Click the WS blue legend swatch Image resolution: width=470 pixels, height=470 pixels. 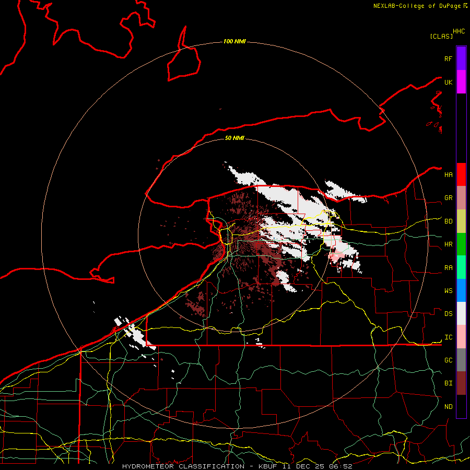tap(461, 290)
